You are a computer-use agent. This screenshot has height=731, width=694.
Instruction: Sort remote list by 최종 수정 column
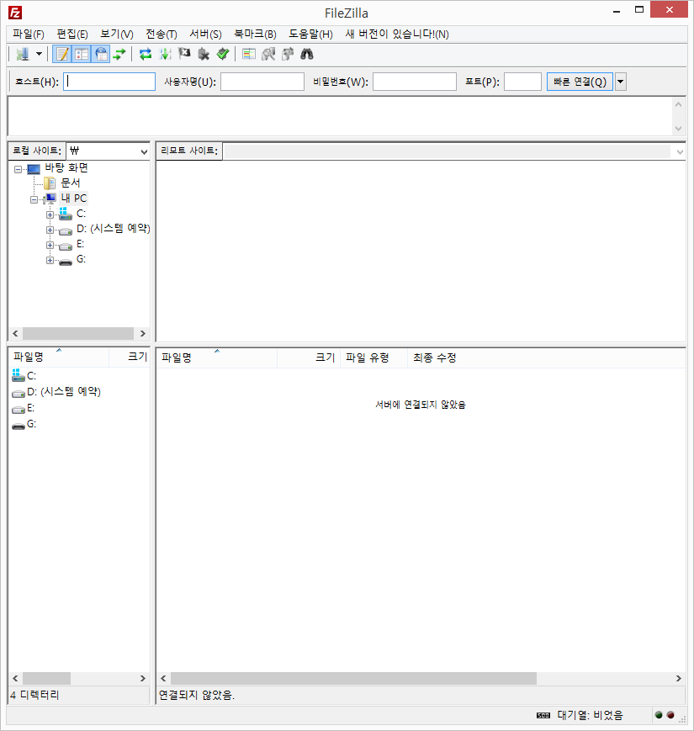pos(434,358)
